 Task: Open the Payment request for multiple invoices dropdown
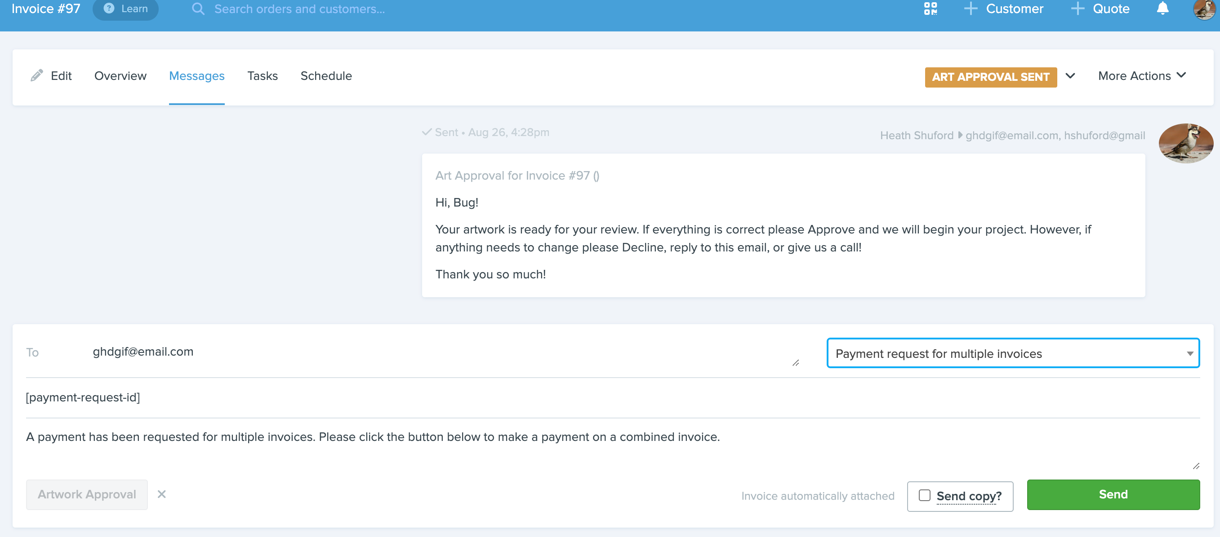click(1013, 353)
